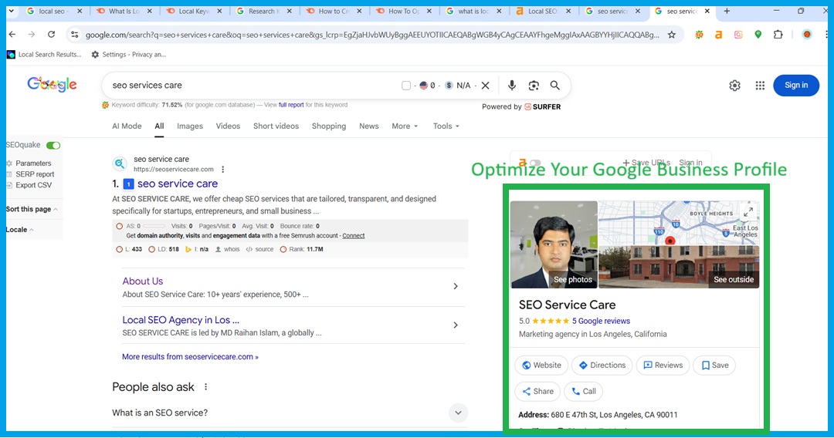834x438 pixels.
Task: Open the About Us sitelink chevron
Action: point(456,286)
